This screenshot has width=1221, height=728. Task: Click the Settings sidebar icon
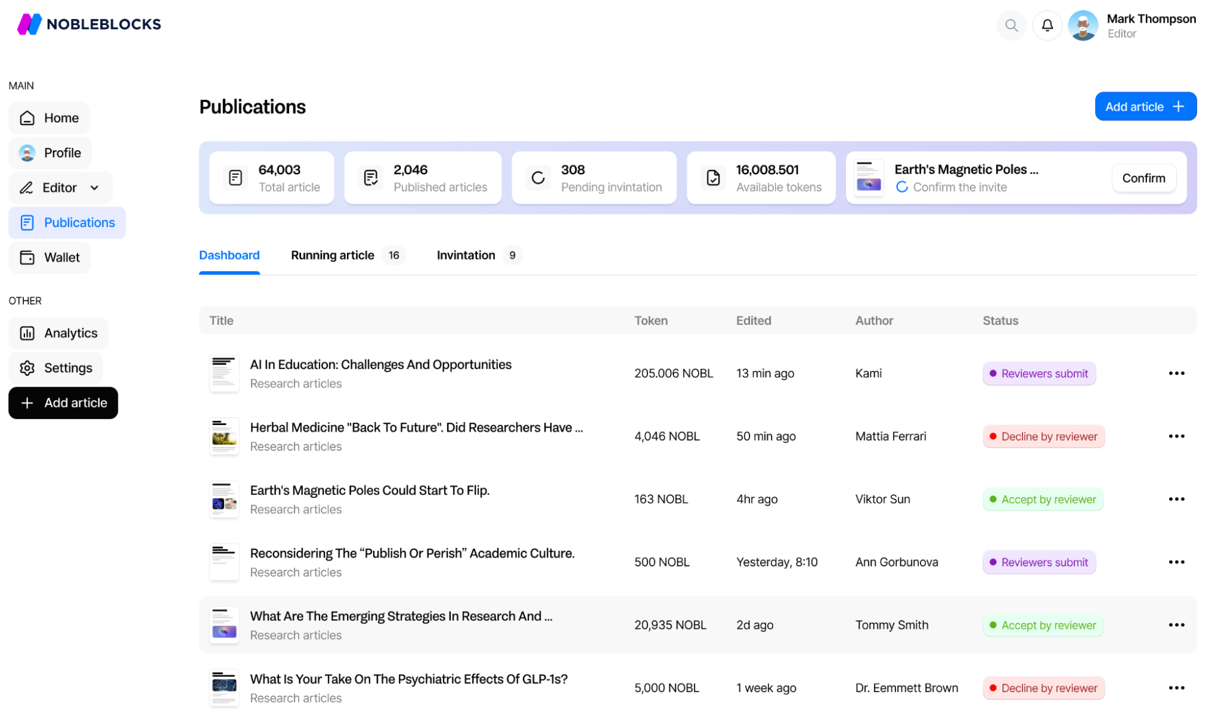pyautogui.click(x=27, y=368)
